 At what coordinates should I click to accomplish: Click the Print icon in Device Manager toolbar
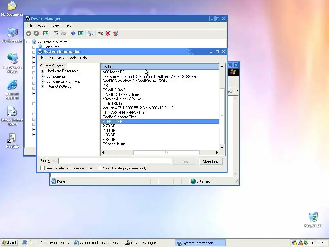click(63, 33)
